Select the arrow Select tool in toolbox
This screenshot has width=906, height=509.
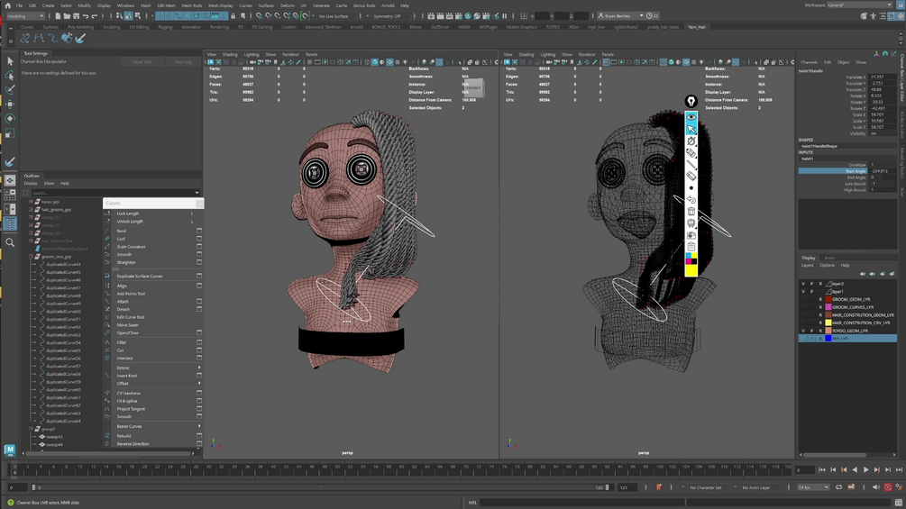(x=10, y=61)
